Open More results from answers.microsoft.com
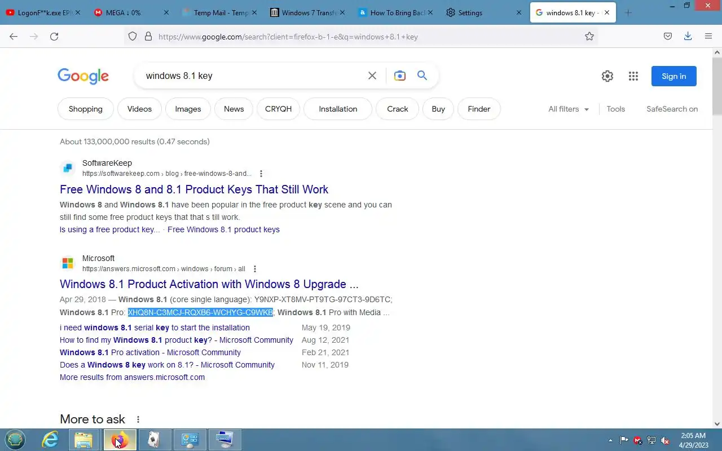The width and height of the screenshot is (722, 451). 132,377
